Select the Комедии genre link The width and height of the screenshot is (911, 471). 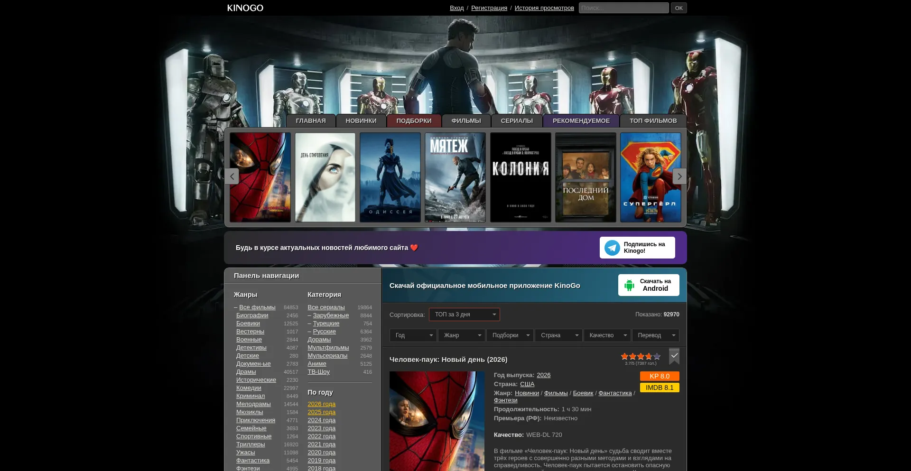tap(249, 388)
